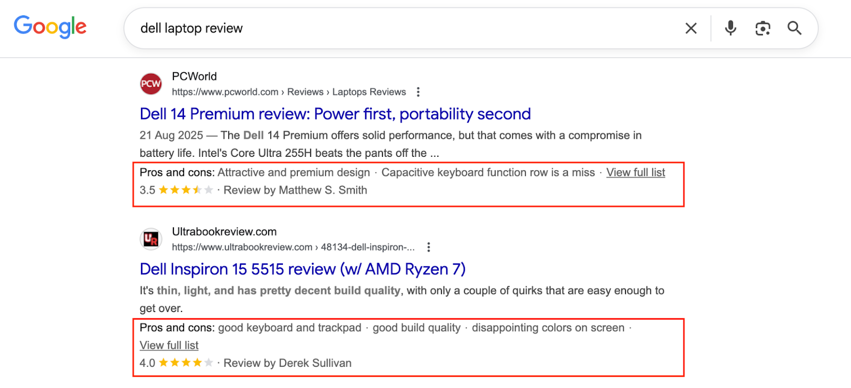
Task: Open the Dell 14 Premium review article
Action: tap(335, 114)
